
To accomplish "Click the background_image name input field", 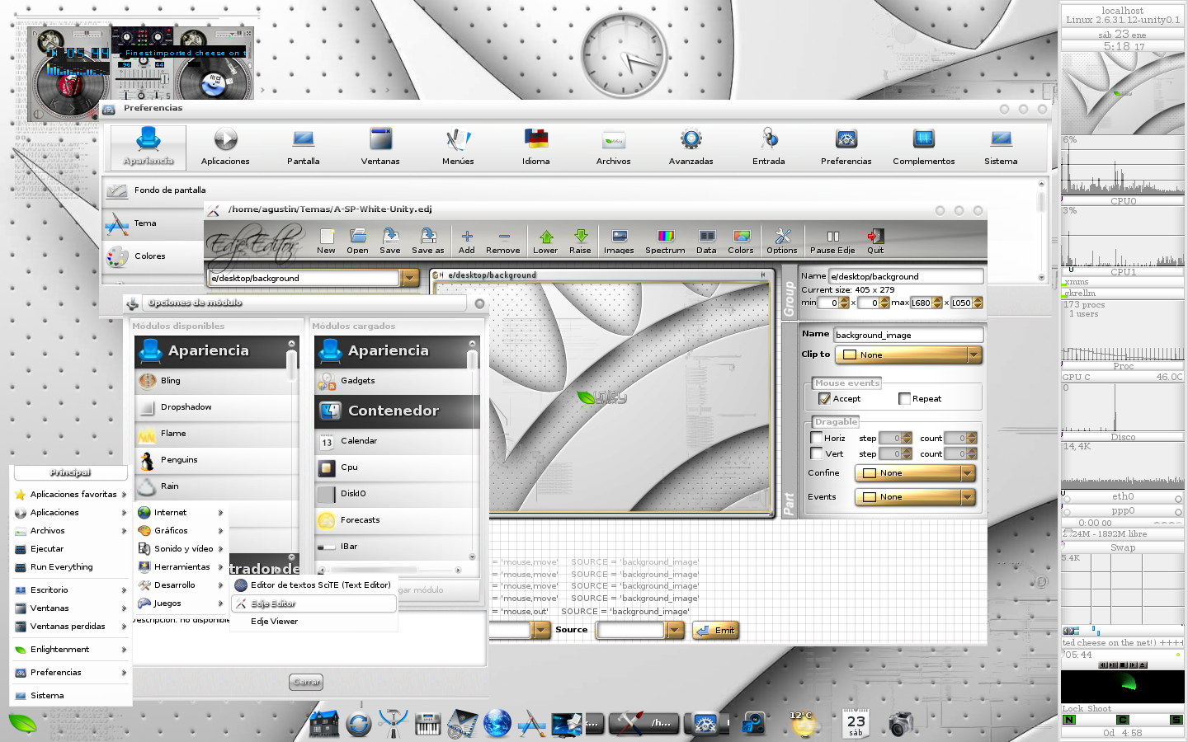I will click(x=906, y=334).
